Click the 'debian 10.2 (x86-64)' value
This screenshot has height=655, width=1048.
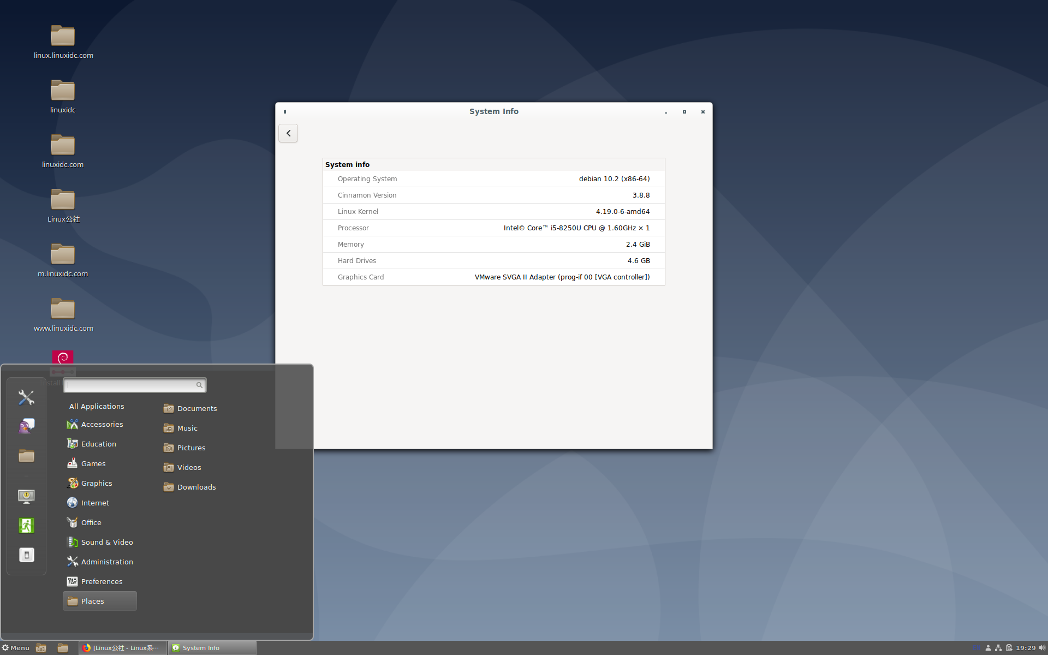click(614, 179)
